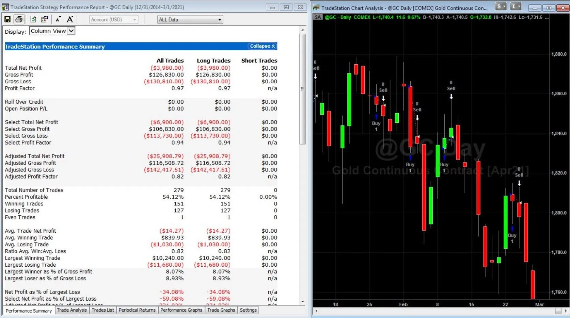
Task: Switch to the Trade Analysis tab
Action: tap(72, 310)
